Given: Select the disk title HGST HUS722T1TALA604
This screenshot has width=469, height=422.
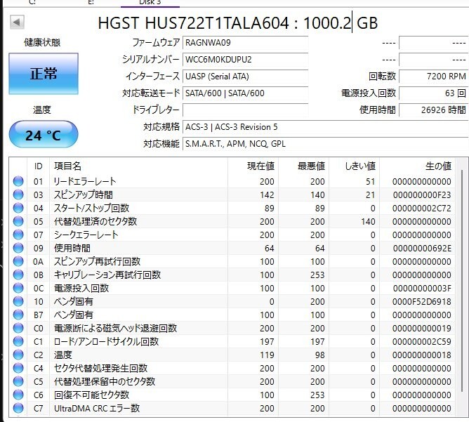Looking at the screenshot, I should pyautogui.click(x=194, y=22).
